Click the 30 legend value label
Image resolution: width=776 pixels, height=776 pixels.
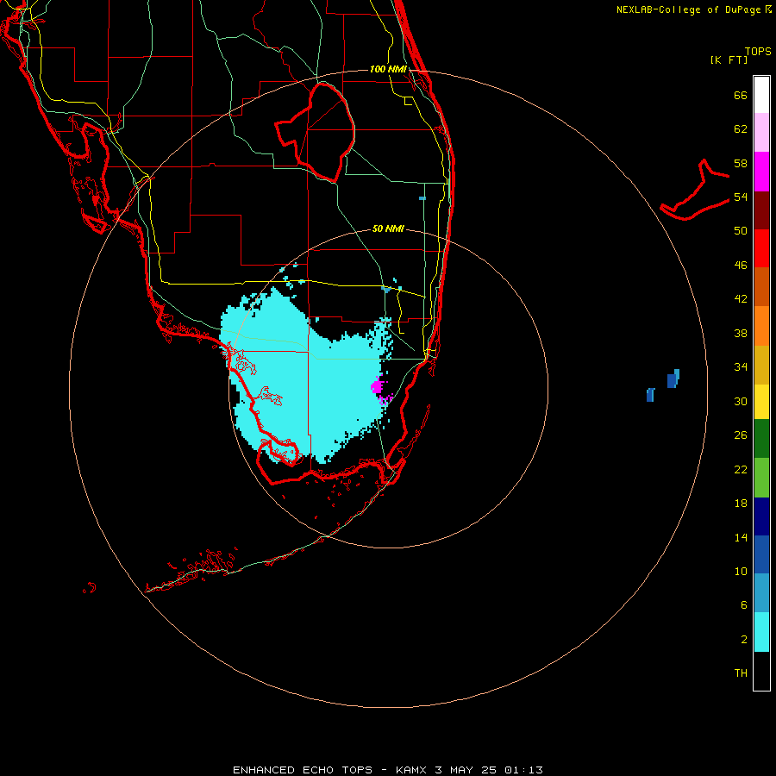[x=741, y=401]
